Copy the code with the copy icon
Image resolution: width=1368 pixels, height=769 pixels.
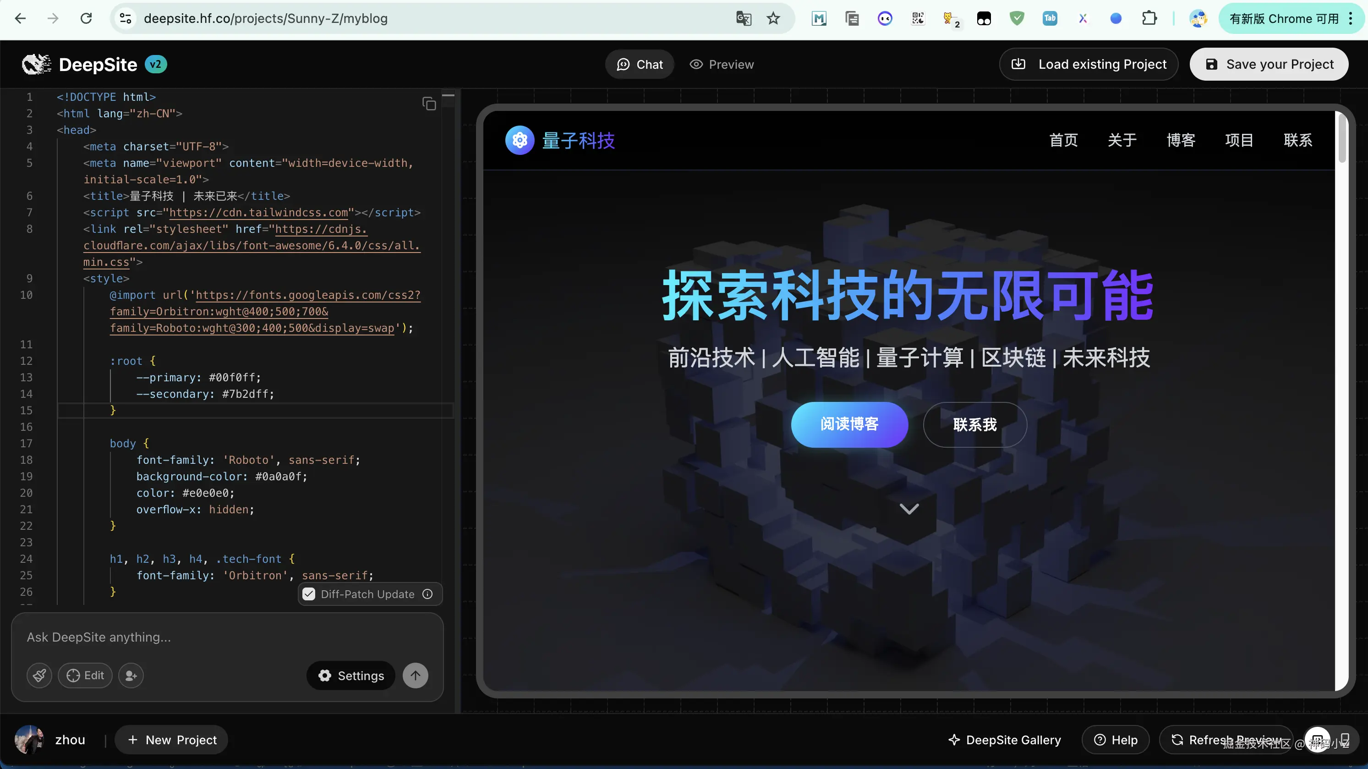tap(428, 104)
